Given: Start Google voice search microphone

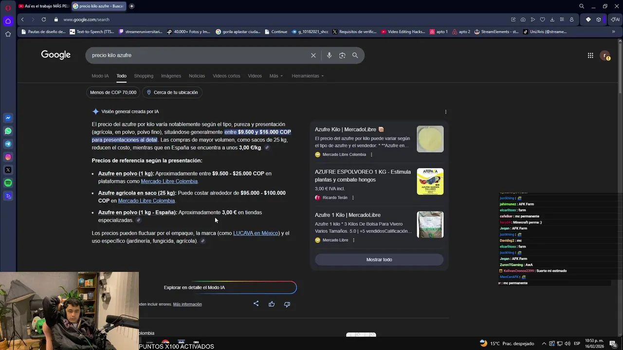Looking at the screenshot, I should point(329,55).
